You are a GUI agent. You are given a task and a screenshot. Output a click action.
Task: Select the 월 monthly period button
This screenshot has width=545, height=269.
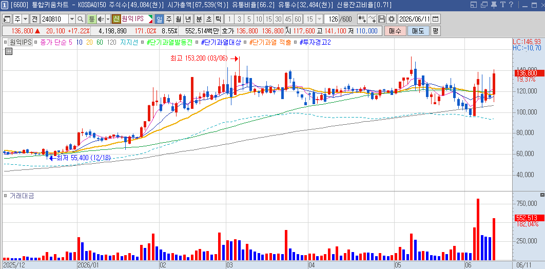[178, 19]
